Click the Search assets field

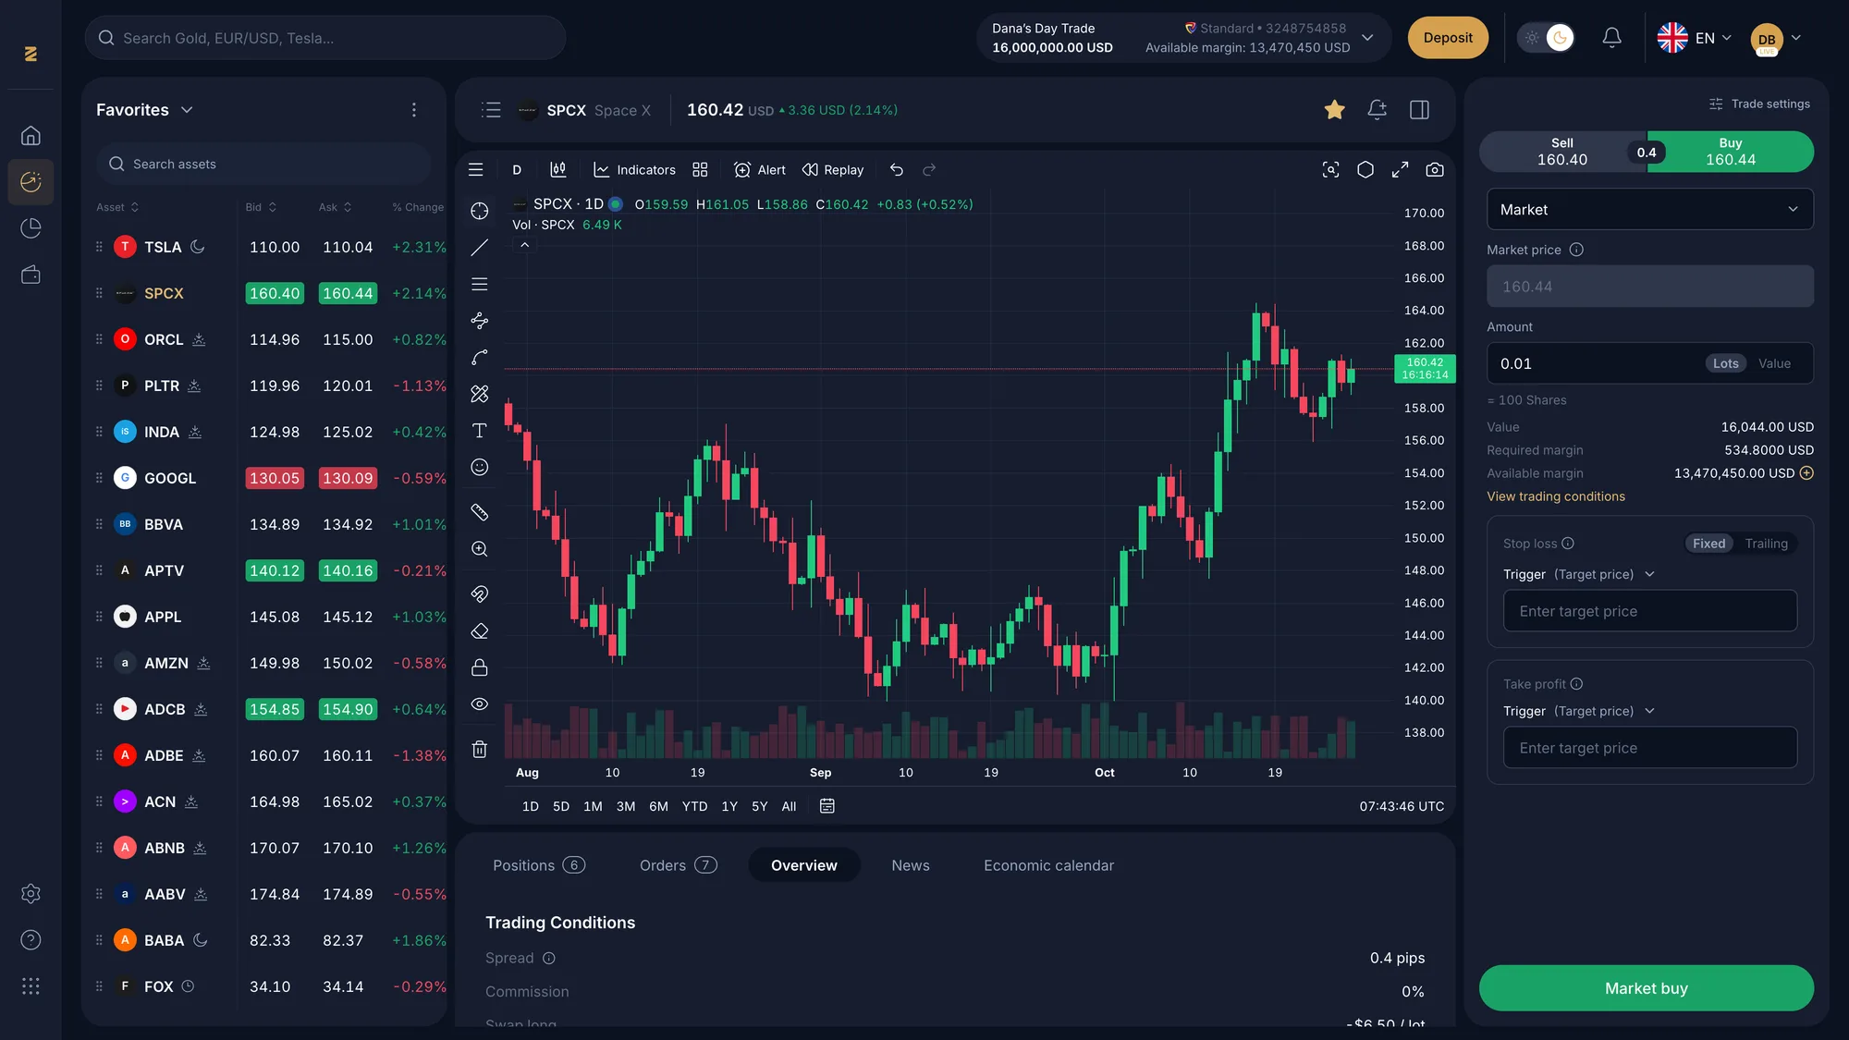tap(263, 165)
